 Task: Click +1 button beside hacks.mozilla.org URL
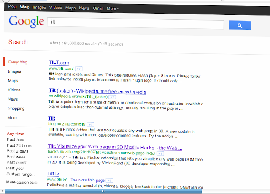point(160,153)
